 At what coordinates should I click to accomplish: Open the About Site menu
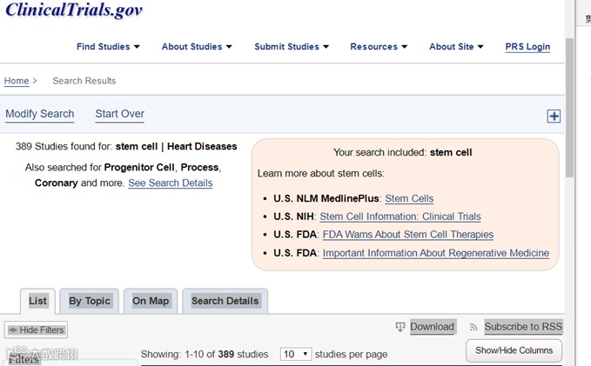457,47
